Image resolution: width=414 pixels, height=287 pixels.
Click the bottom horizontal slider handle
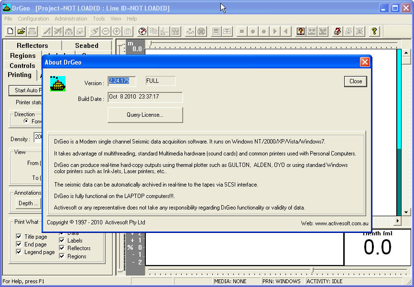pyautogui.click(x=312, y=270)
